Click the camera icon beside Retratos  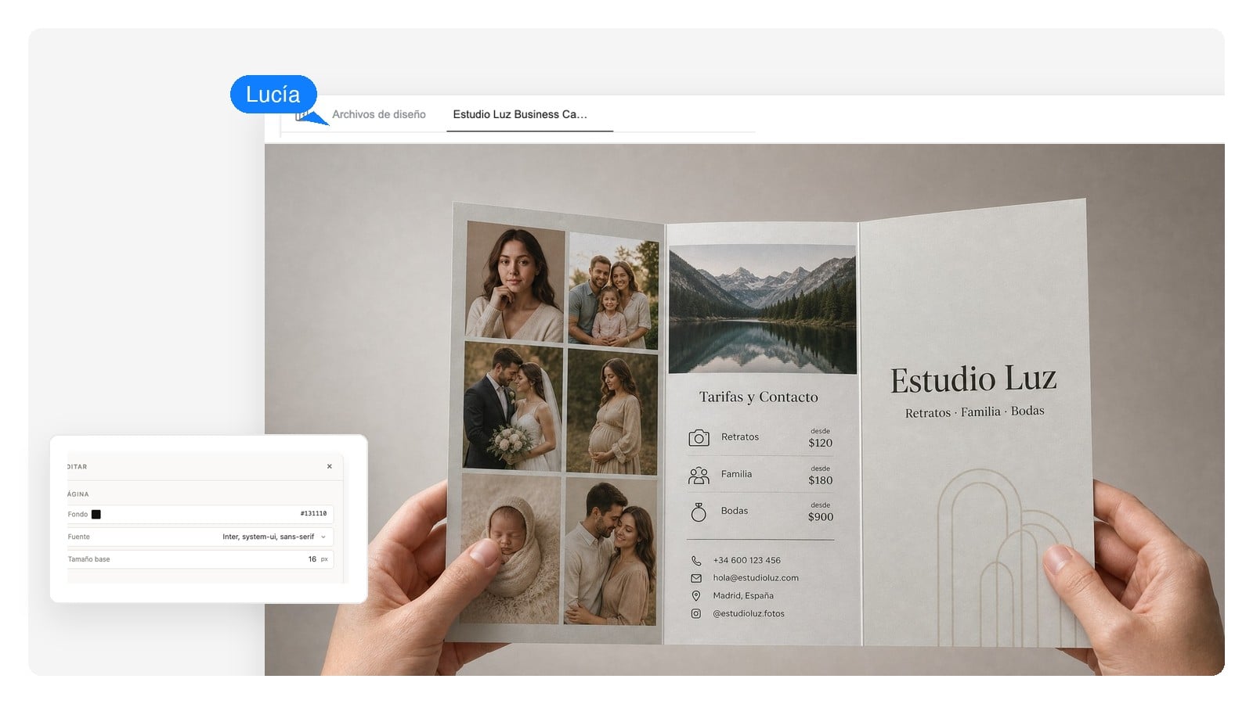(x=699, y=438)
